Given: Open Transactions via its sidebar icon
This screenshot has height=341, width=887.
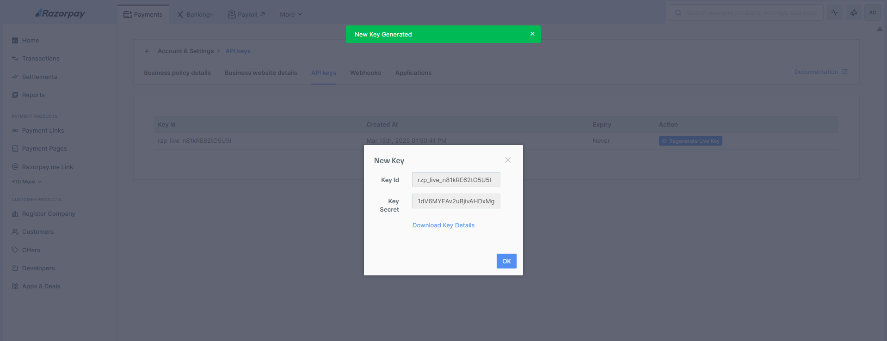Looking at the screenshot, I should tap(15, 59).
